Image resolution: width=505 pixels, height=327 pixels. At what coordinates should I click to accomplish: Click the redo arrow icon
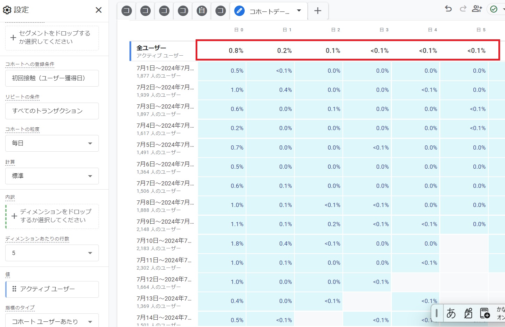[463, 9]
